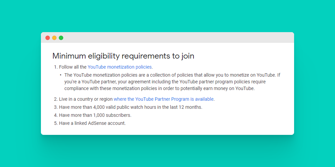Open the YouTube monetization policies link

tap(120, 67)
